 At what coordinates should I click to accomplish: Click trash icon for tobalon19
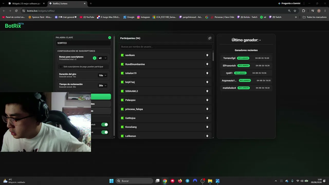point(207,73)
